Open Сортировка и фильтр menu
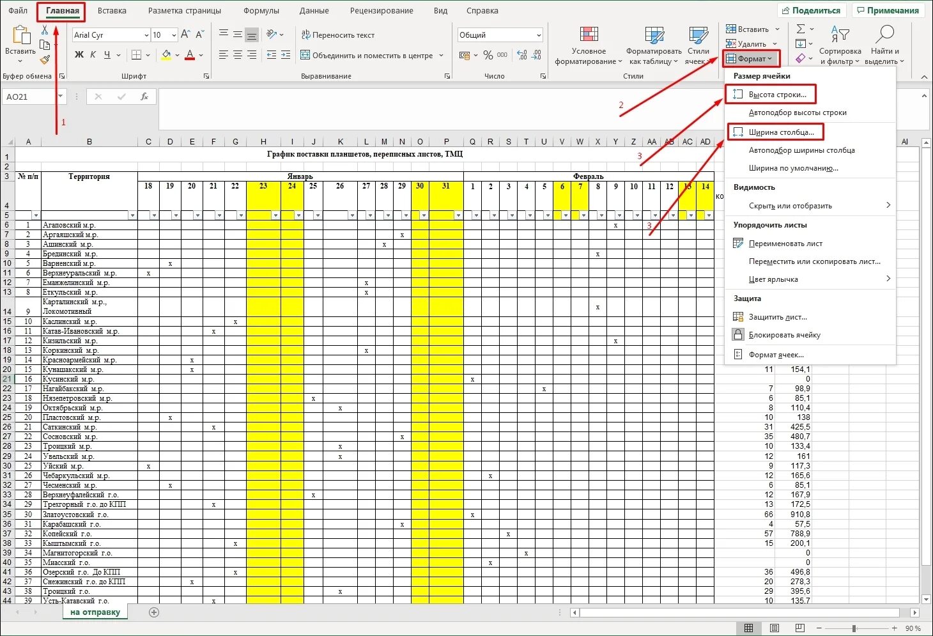The width and height of the screenshot is (933, 636). 840,46
